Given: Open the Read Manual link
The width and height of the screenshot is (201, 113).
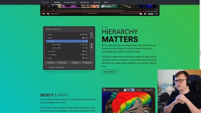Looking at the screenshot, I should [110, 72].
